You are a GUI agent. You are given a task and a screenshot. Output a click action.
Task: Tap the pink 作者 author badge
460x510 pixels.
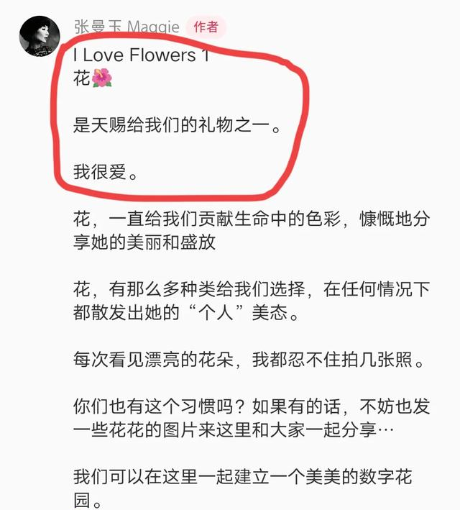[x=206, y=27]
